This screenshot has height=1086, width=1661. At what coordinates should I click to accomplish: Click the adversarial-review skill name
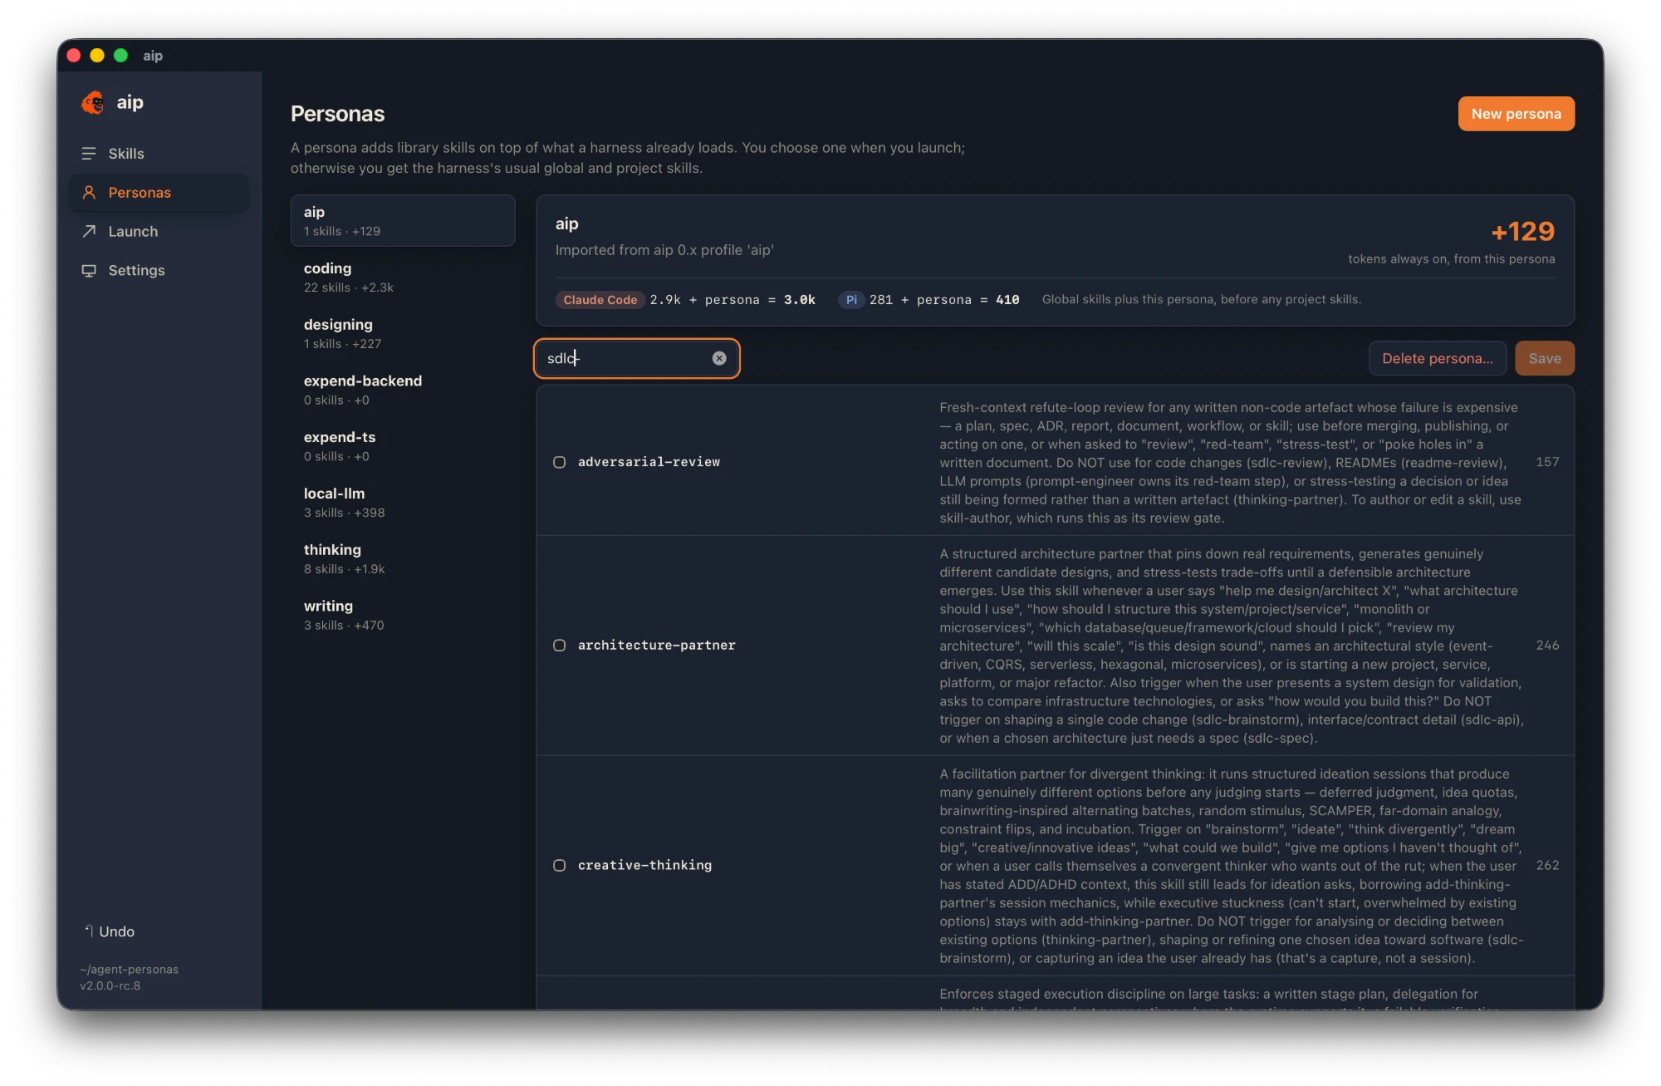tap(649, 462)
